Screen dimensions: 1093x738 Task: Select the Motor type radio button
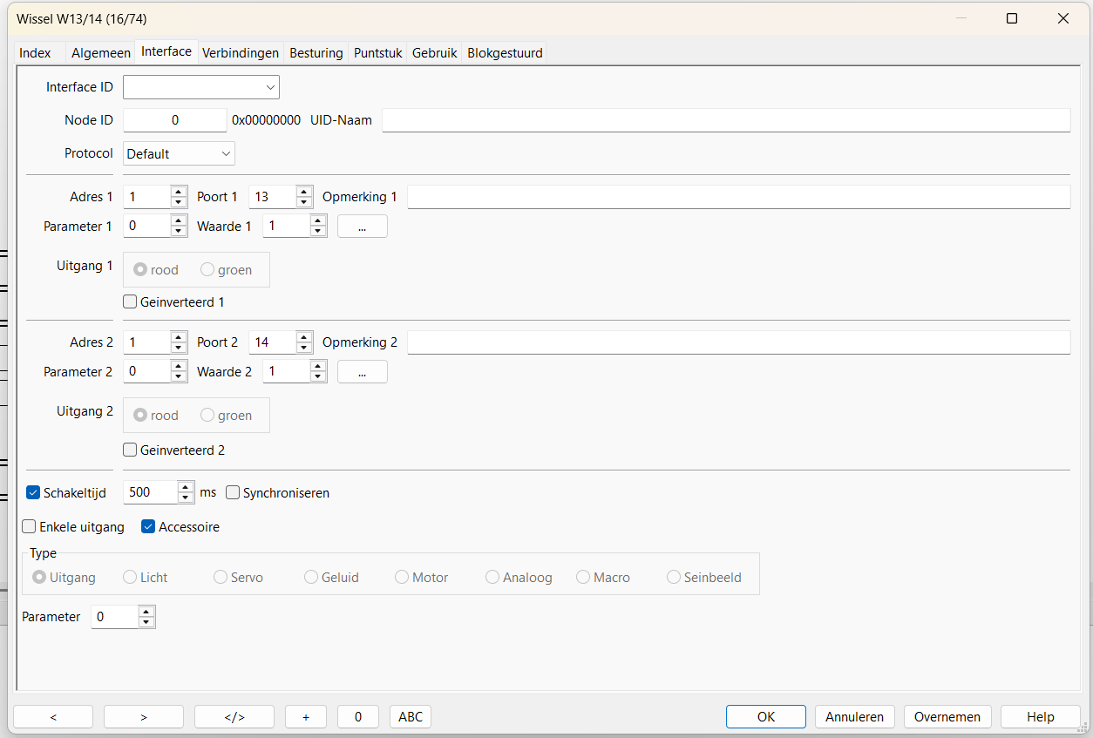(x=402, y=578)
